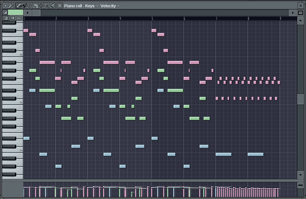Select the Slice tool
Viewport: 306px width, 199px height.
point(35,6)
